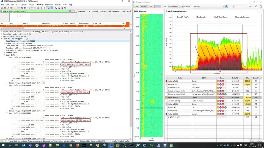Click the start capture shark fin icon
The width and height of the screenshot is (264, 148).
click(2, 8)
